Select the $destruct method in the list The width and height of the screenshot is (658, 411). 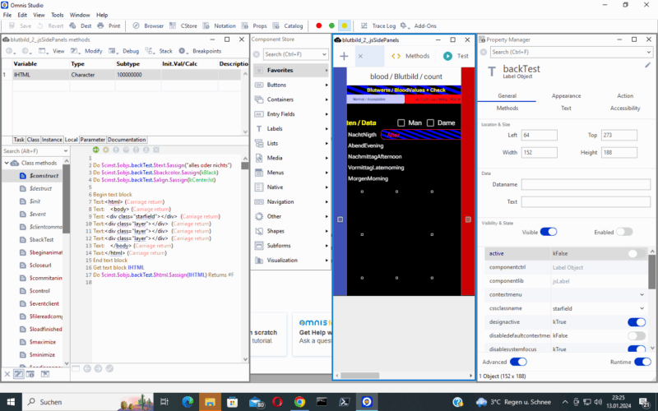pos(39,188)
